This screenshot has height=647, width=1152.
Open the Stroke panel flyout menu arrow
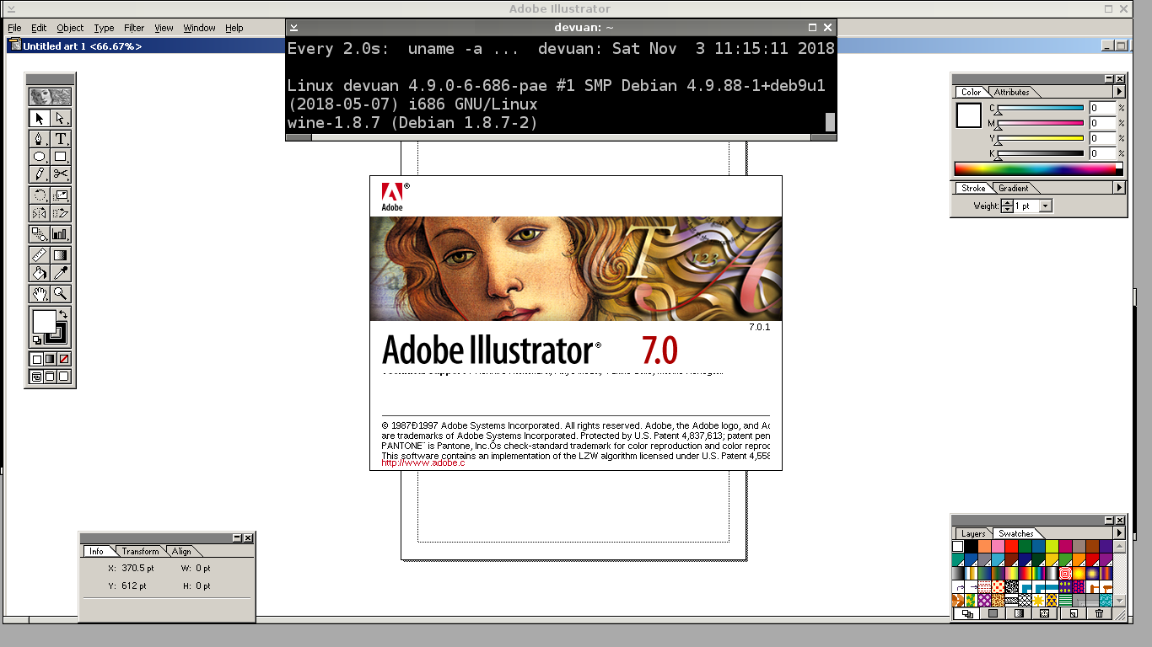coord(1120,188)
